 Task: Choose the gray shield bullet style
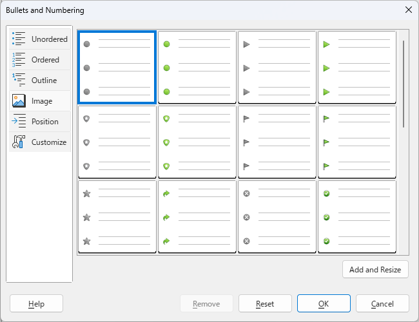click(x=117, y=142)
